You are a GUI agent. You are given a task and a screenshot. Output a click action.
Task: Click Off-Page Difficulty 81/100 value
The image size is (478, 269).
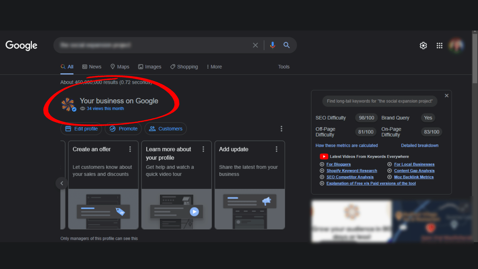tap(366, 132)
